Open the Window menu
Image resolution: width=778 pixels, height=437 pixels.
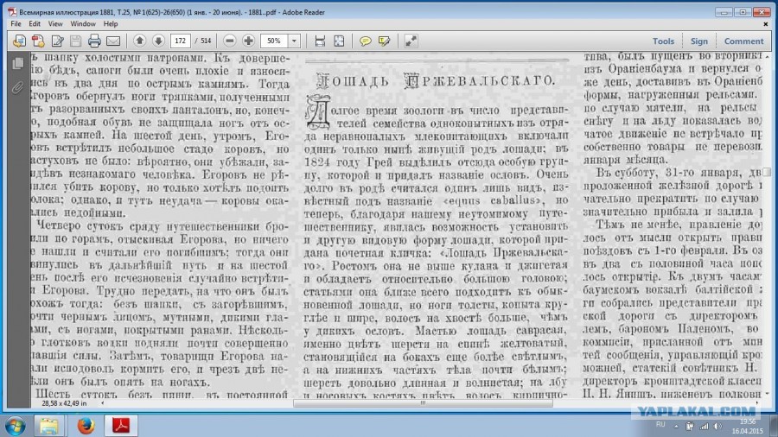tap(82, 24)
